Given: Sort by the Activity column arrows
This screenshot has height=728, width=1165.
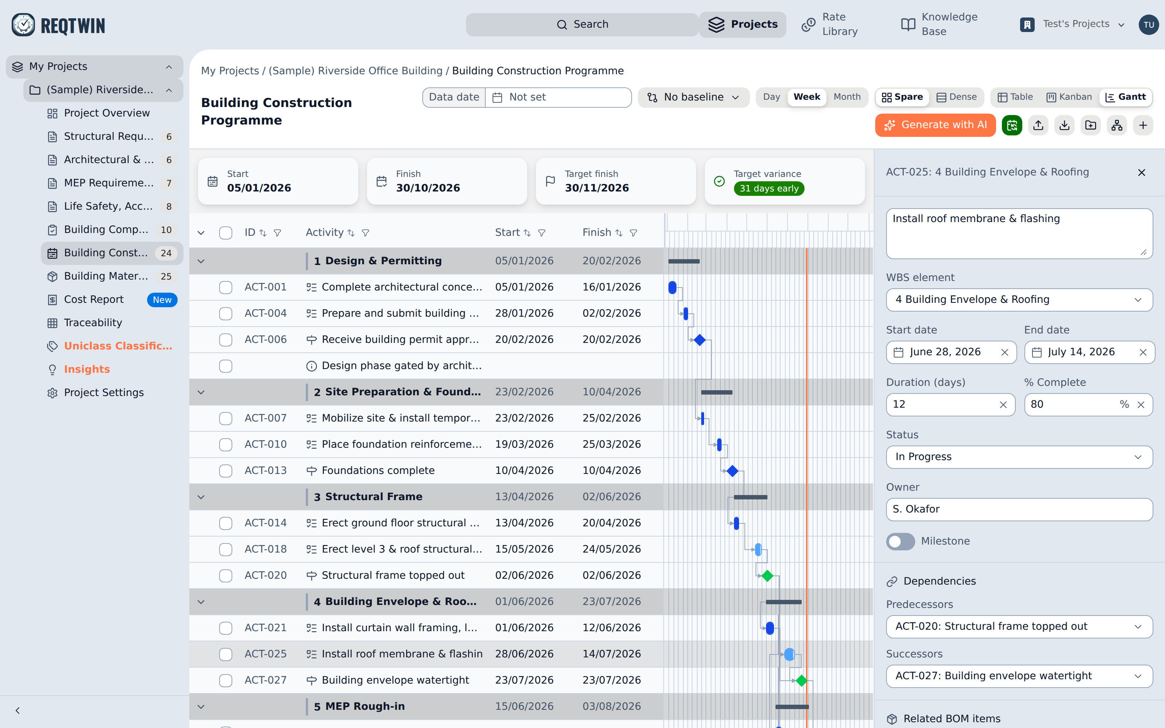Looking at the screenshot, I should pos(351,233).
